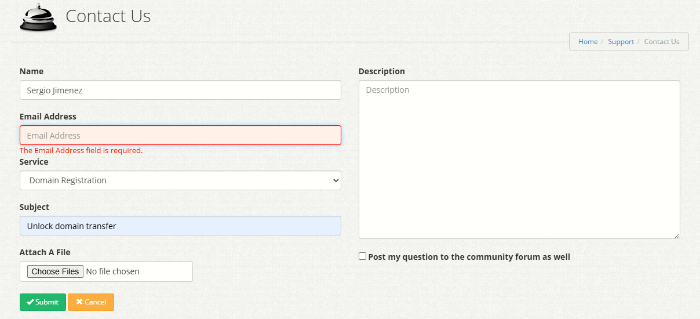This screenshot has height=319, width=700.
Task: Click the Service field label
Action: click(34, 162)
